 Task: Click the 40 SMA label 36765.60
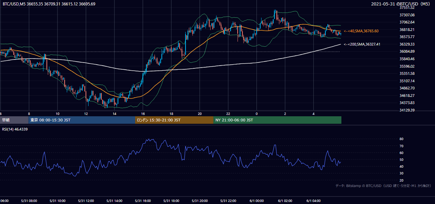point(361,31)
